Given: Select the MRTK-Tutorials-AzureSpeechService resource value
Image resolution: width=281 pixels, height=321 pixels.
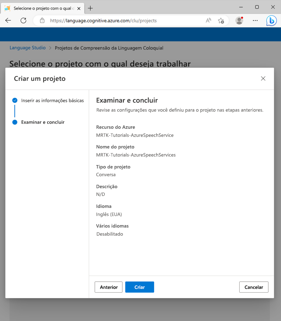Looking at the screenshot, I should [135, 135].
